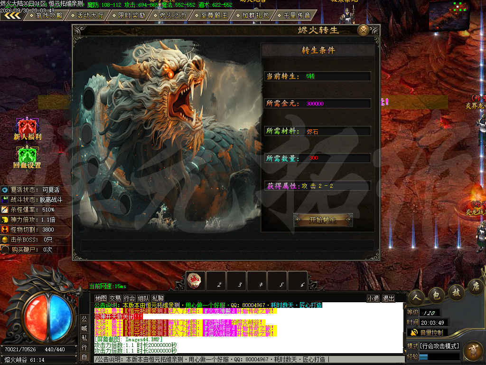Switch to the 地图 map chat tab
This screenshot has width=486, height=365.
point(101,298)
